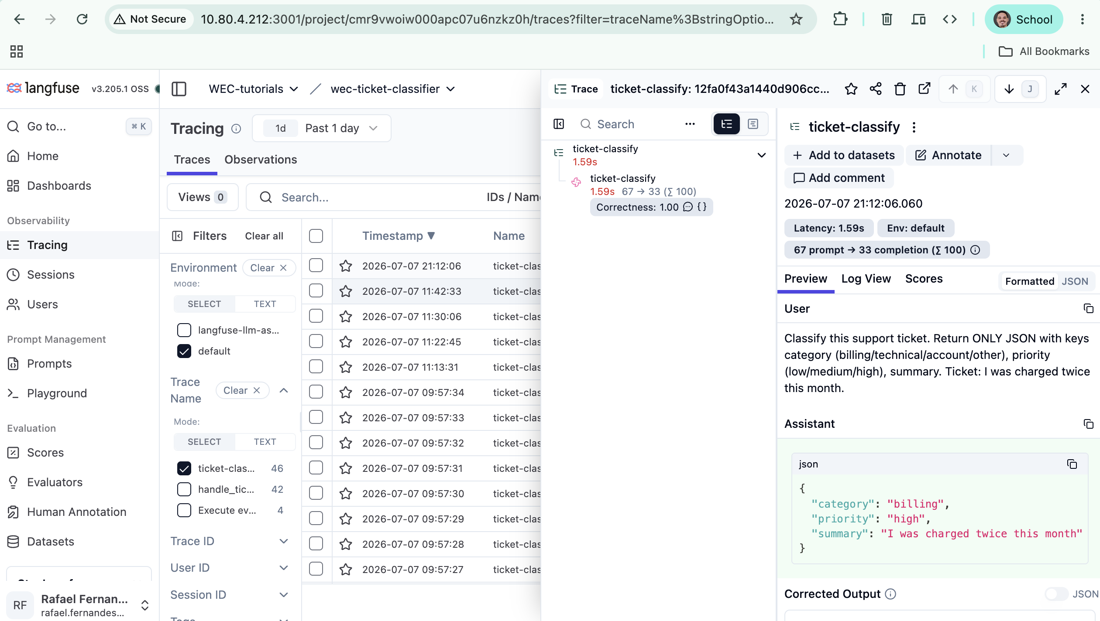The width and height of the screenshot is (1100, 621).
Task: Toggle the left sidebar panel
Action: pyautogui.click(x=179, y=89)
